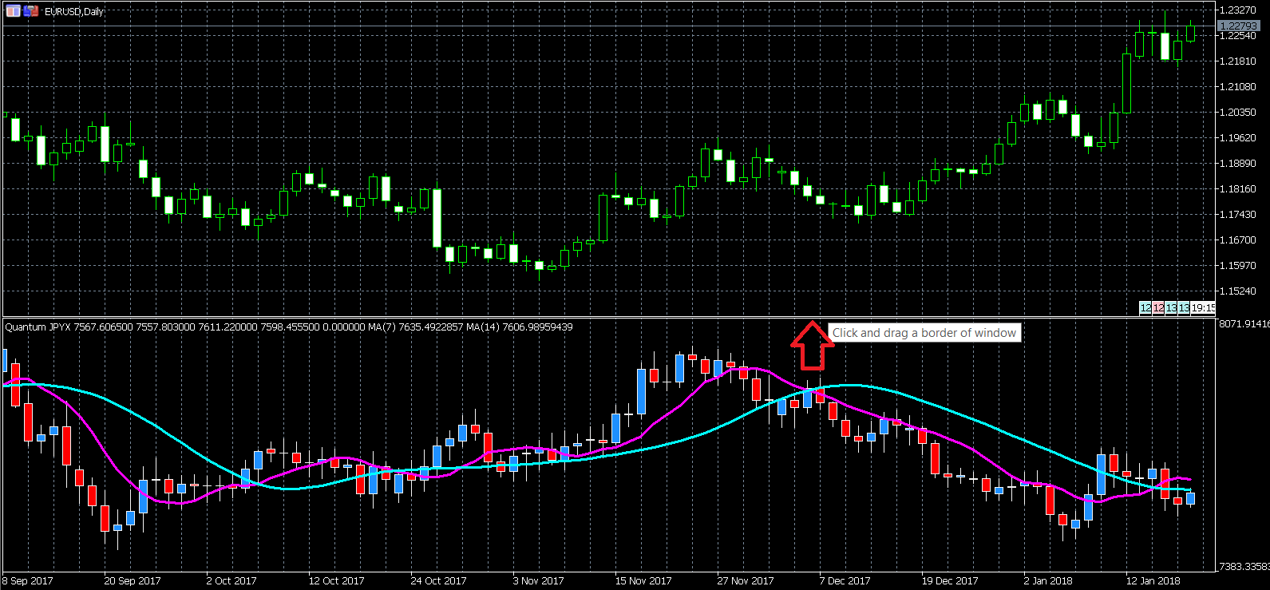The width and height of the screenshot is (1270, 590).
Task: Click the 'Click and drag a border' tooltip
Action: pos(924,333)
